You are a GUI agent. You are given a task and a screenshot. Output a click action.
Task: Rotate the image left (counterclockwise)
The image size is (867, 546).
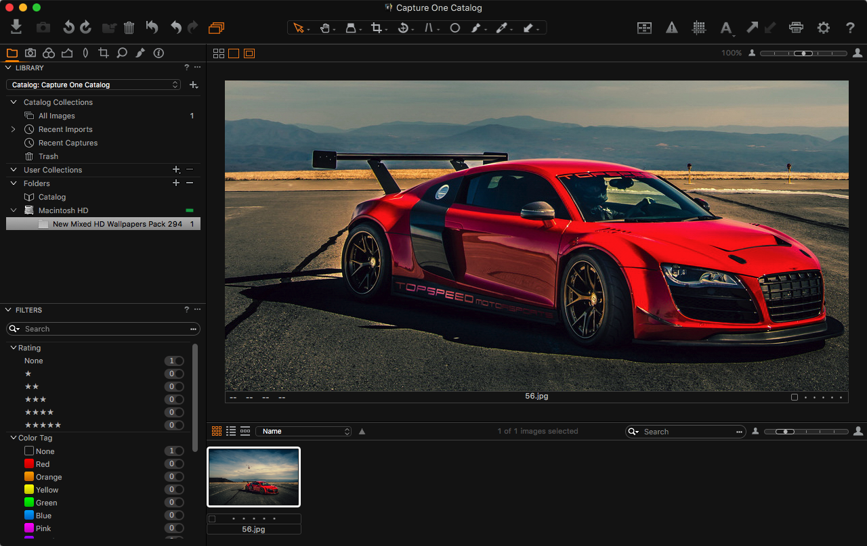pos(68,27)
